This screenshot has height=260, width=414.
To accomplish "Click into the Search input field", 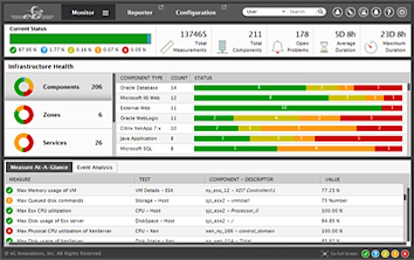I will 301,12.
